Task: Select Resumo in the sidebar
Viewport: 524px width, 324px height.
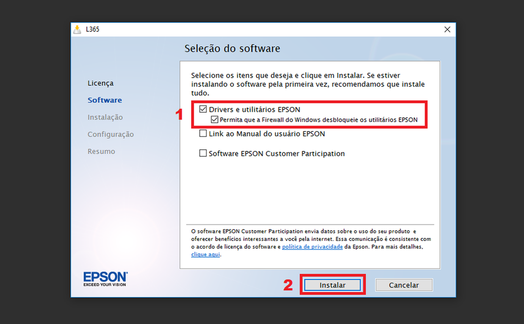Action: coord(101,151)
